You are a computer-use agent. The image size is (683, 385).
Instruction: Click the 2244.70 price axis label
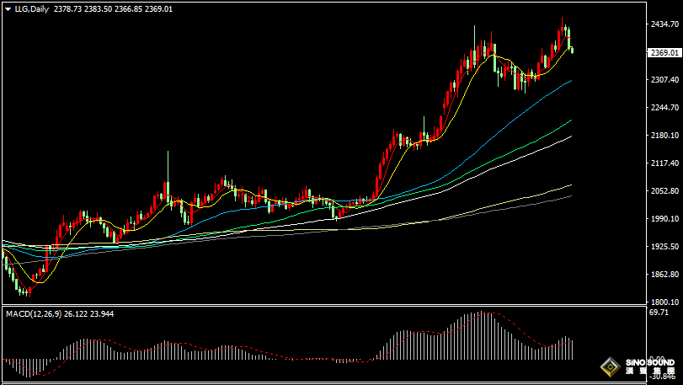pos(664,108)
